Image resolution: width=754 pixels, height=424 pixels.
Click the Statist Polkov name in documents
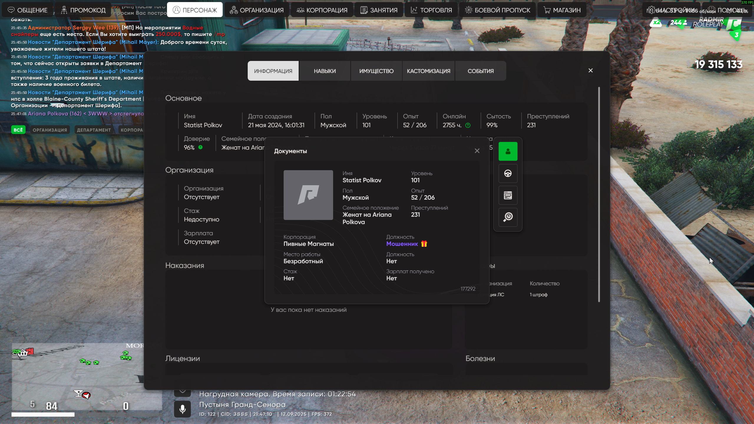point(362,180)
